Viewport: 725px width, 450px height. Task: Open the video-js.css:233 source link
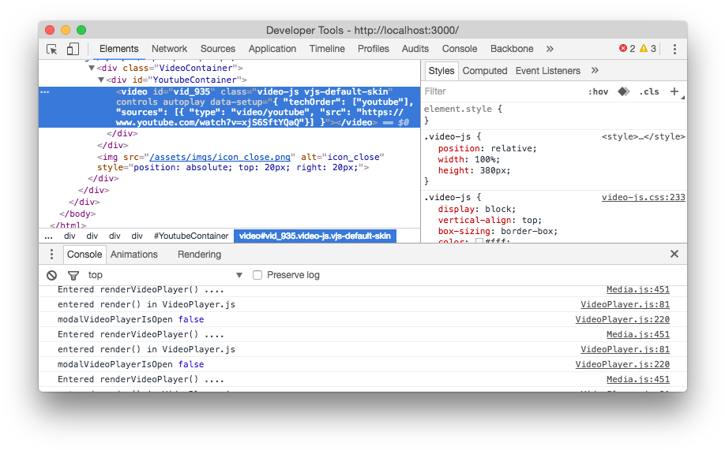643,198
